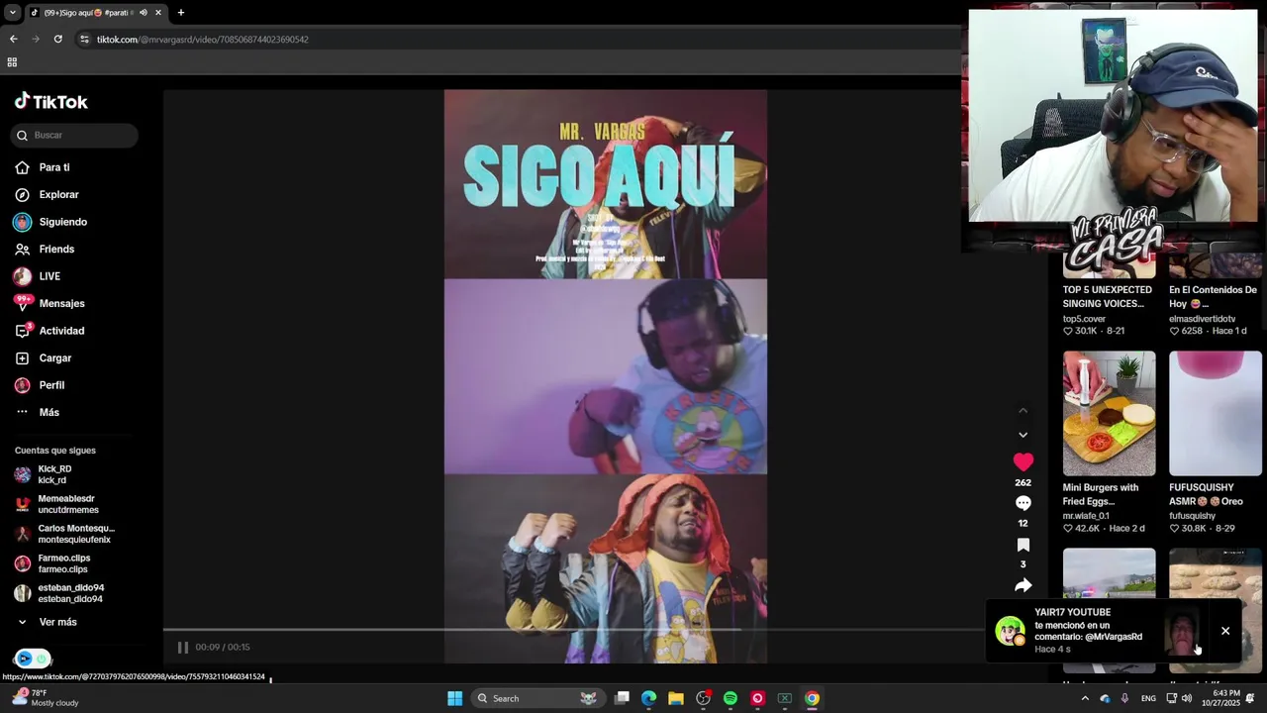Screen dimensions: 1267x713
Task: Bookmark the video to favorites
Action: [x=1023, y=545]
